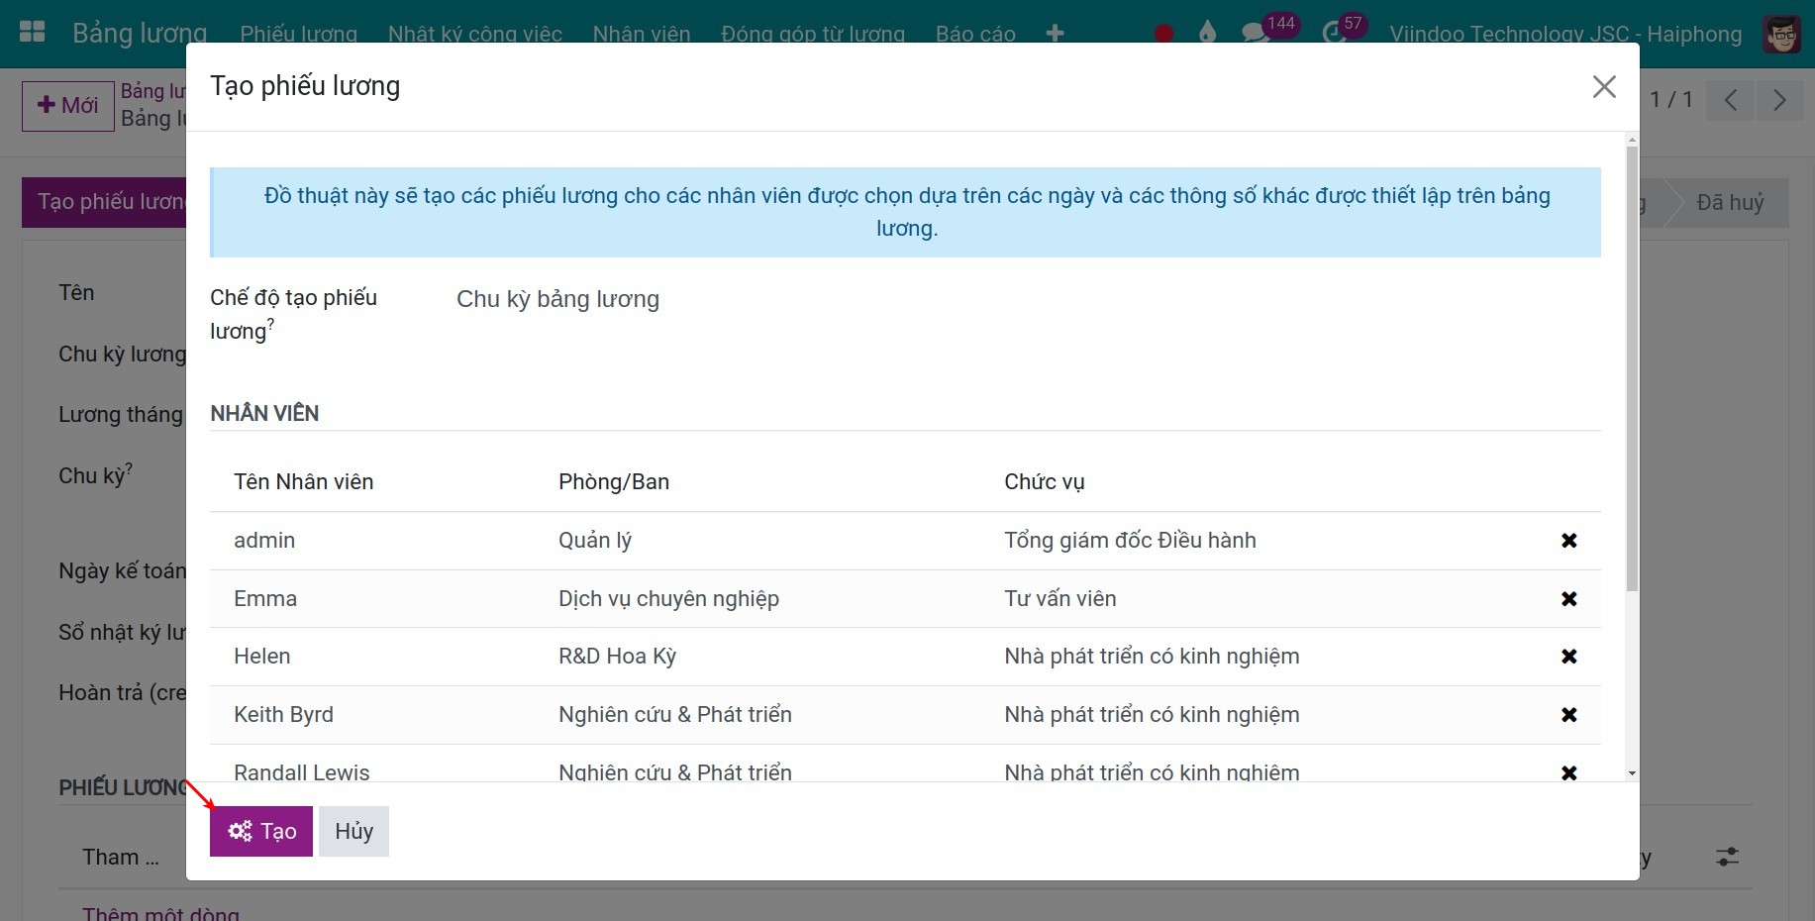Remove Keith Byrd from employee list
Image resolution: width=1815 pixels, height=921 pixels.
click(1568, 715)
